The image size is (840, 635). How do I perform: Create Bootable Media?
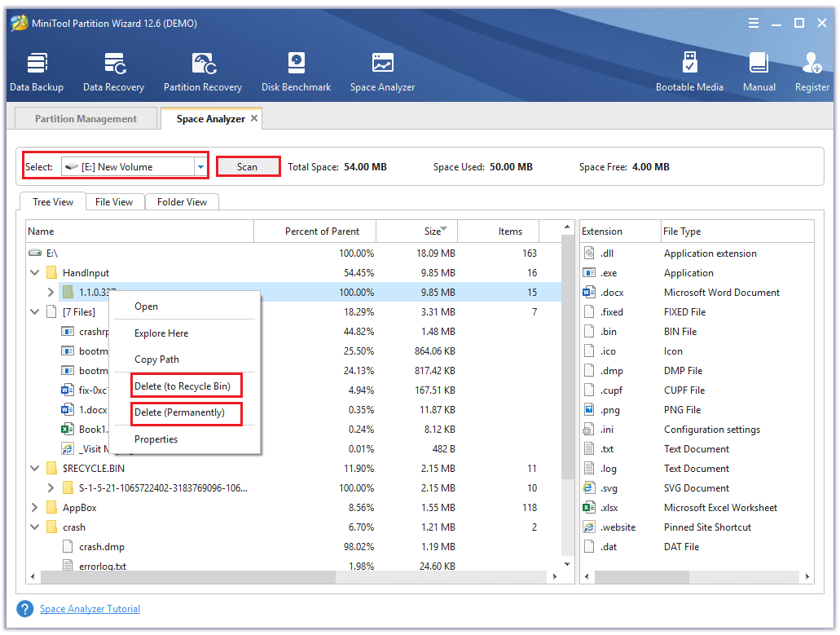point(689,72)
